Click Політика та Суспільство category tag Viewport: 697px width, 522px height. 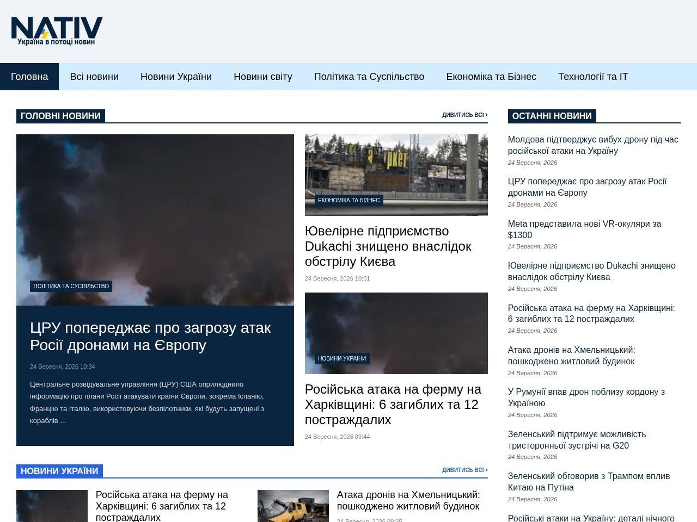pyautogui.click(x=71, y=286)
